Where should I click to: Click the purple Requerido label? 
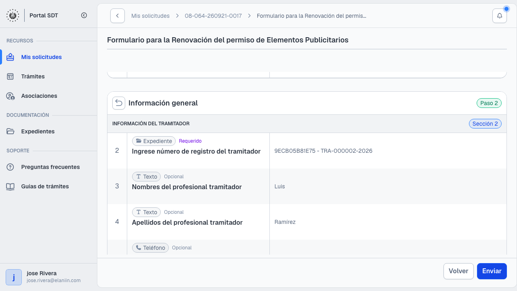[190, 141]
